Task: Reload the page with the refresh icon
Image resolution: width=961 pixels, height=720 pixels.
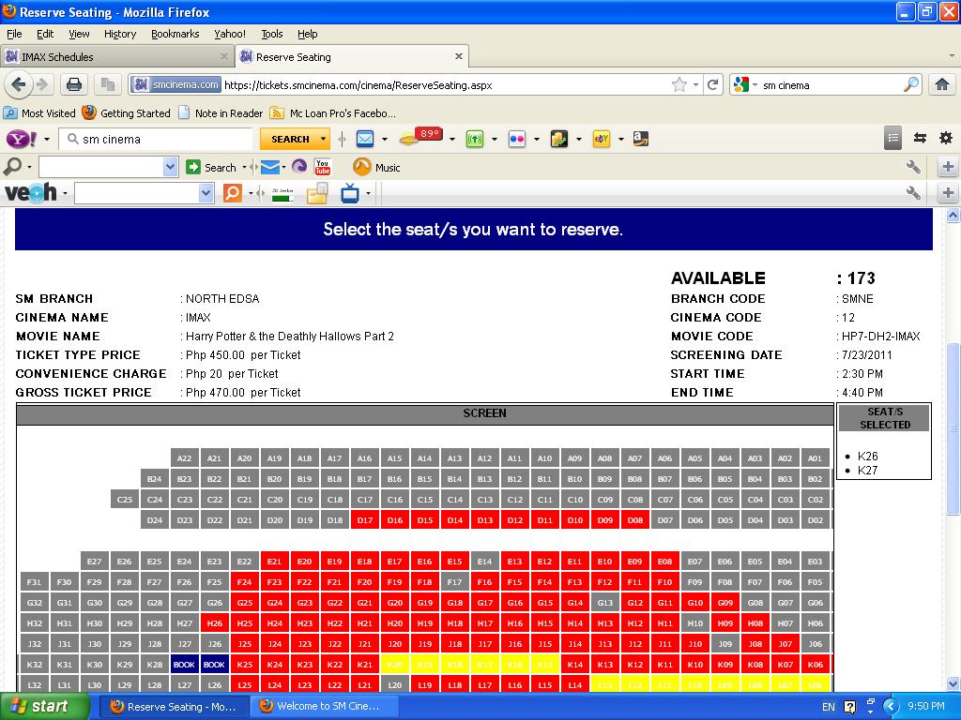Action: click(x=713, y=85)
